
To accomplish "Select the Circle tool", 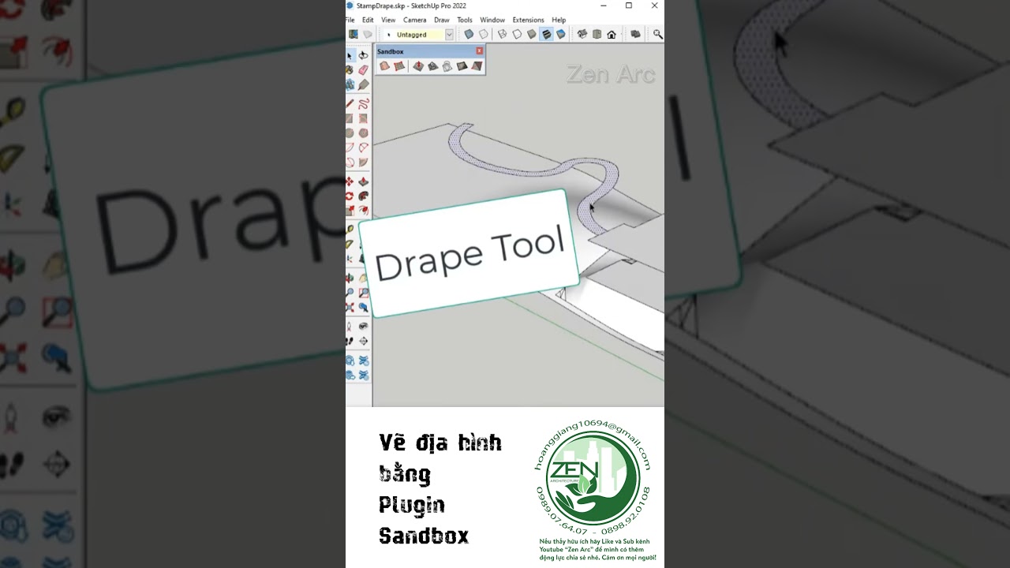I will pyautogui.click(x=349, y=133).
